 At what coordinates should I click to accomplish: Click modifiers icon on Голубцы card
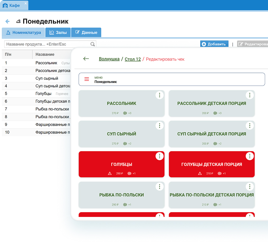click(x=129, y=173)
